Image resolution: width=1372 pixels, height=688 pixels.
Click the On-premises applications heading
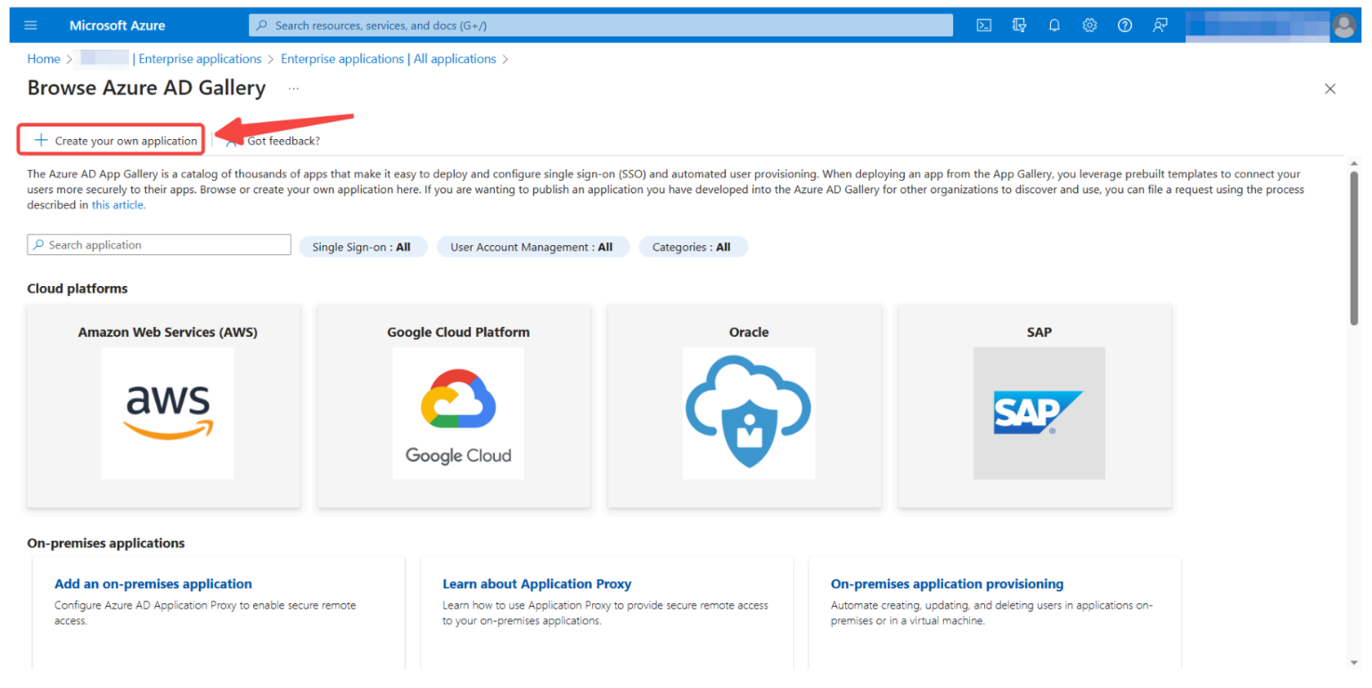point(106,543)
